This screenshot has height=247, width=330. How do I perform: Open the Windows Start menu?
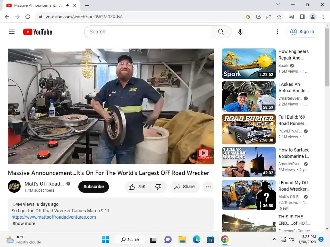click(105, 239)
